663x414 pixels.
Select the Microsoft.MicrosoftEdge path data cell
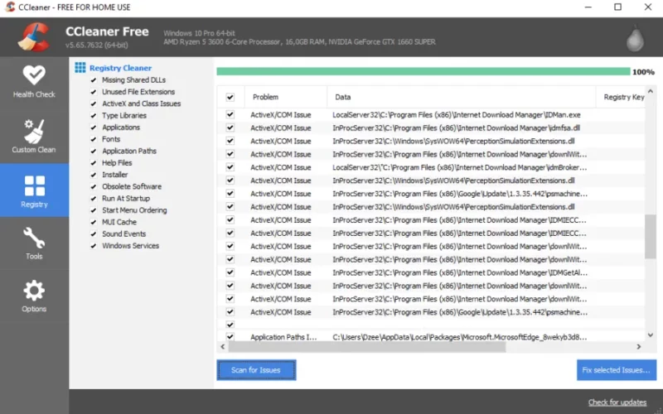459,337
